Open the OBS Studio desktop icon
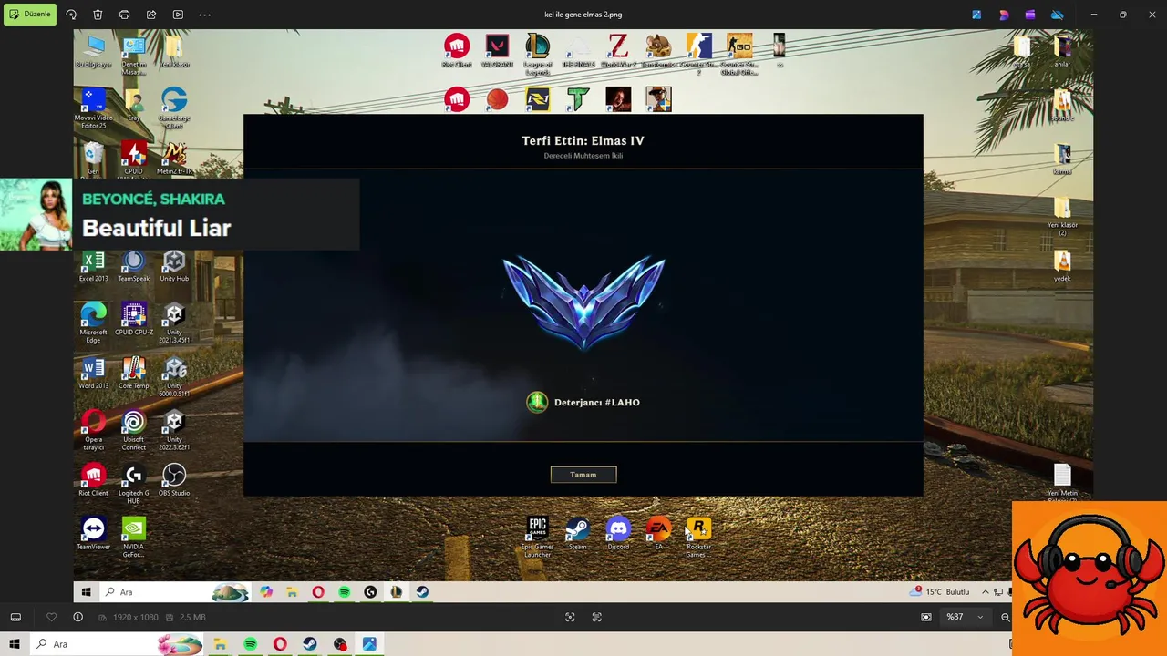This screenshot has height=656, width=1167. (174, 481)
